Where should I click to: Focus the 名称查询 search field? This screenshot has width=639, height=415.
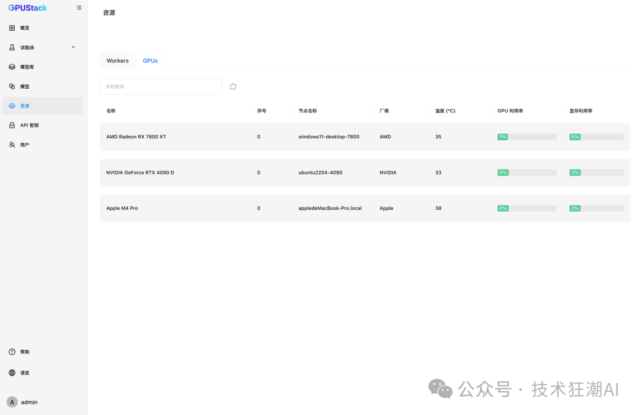pyautogui.click(x=160, y=87)
